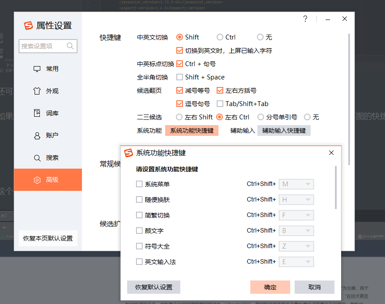Click the magnifier icon in the search box
Screen dimensions: 385x304
(70, 46)
